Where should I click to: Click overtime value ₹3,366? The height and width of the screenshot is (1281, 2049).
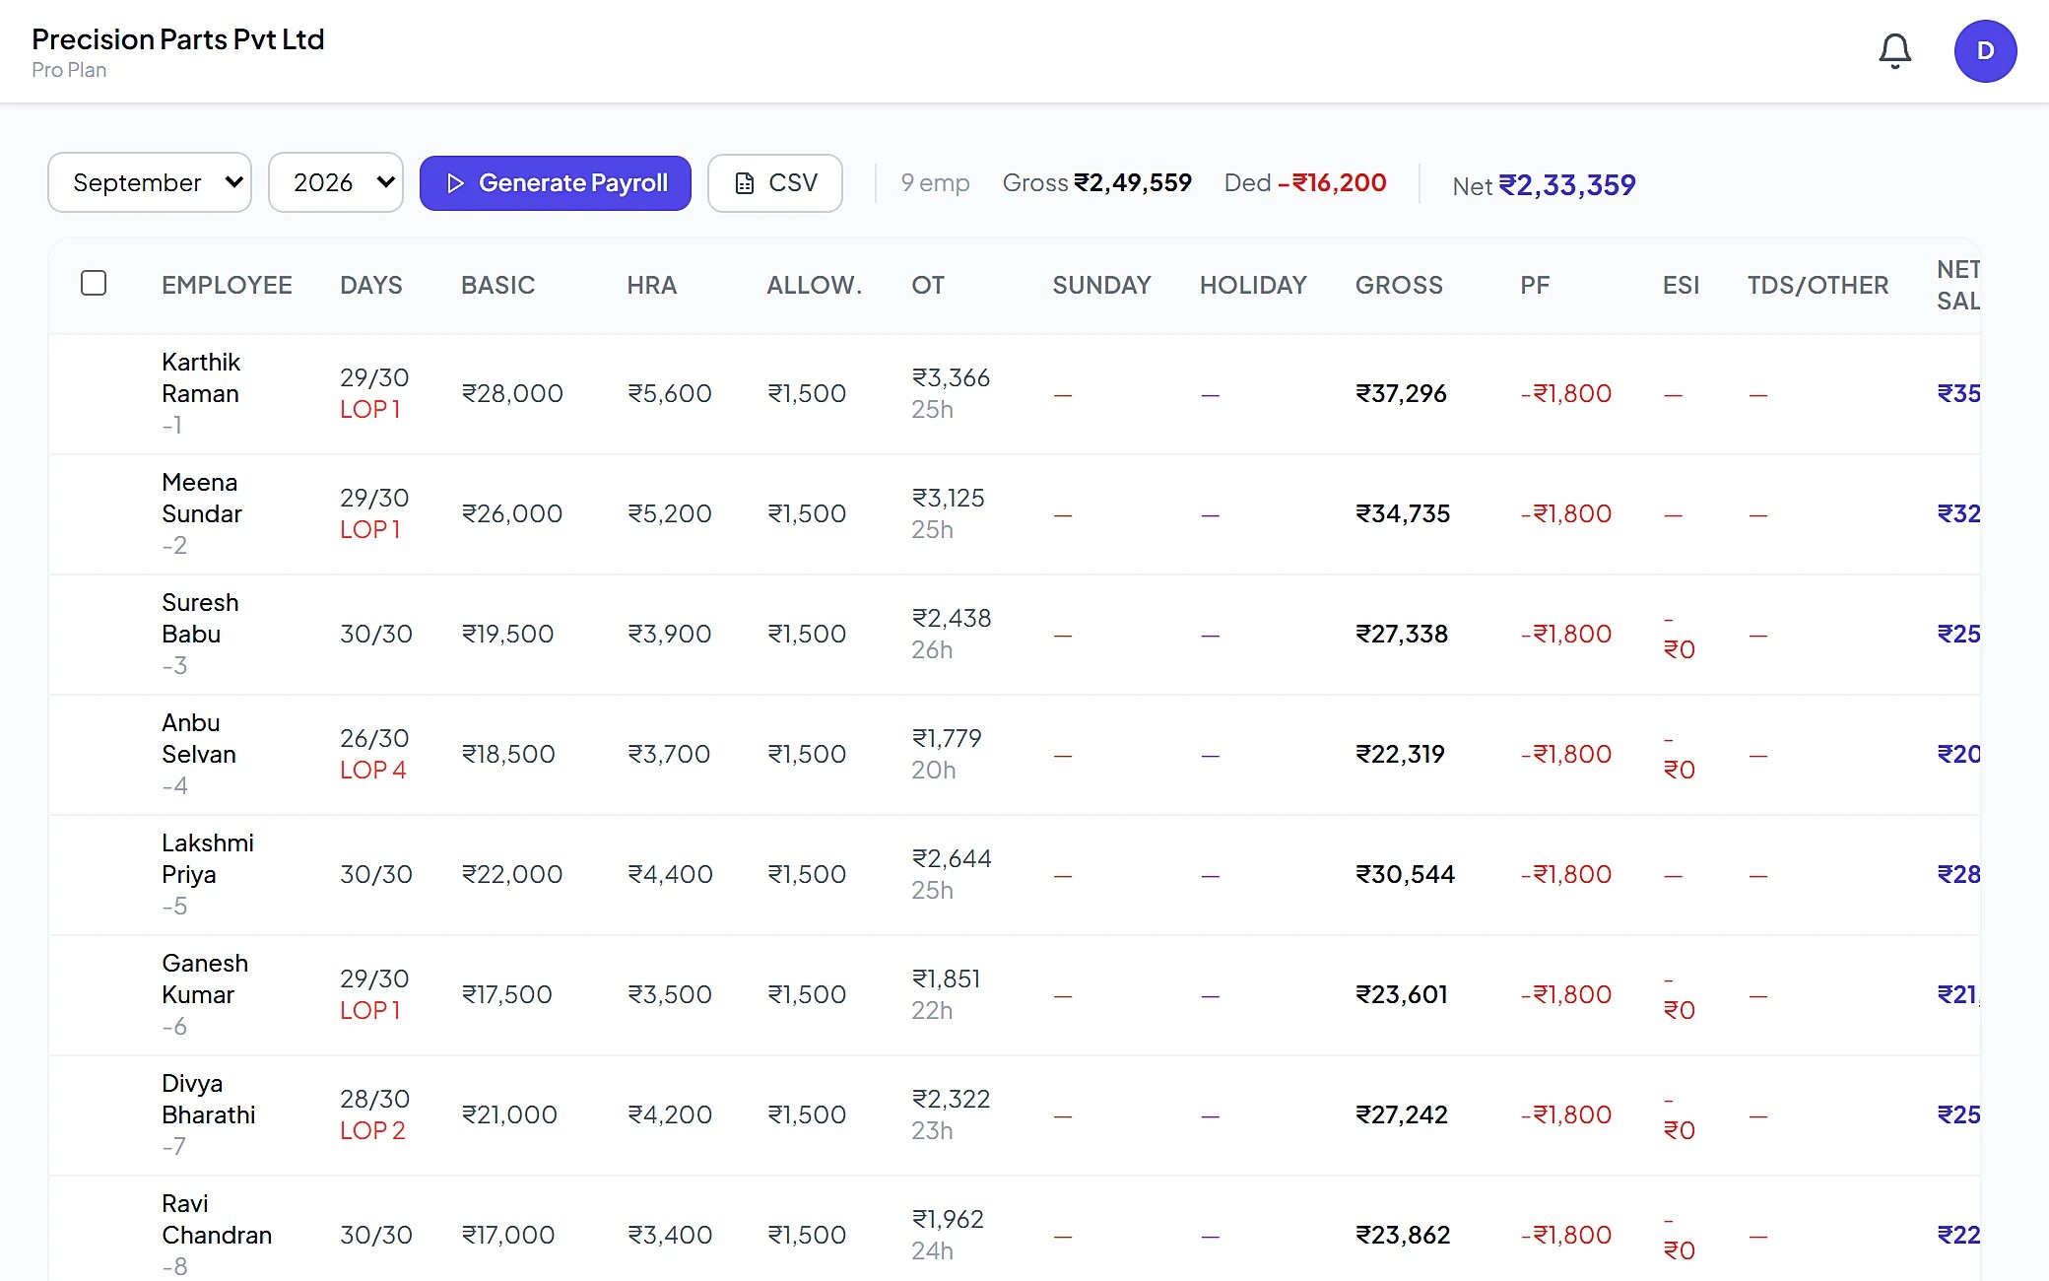coord(951,378)
